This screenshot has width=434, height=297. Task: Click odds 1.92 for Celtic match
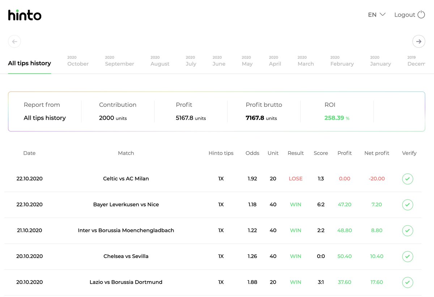(x=252, y=179)
